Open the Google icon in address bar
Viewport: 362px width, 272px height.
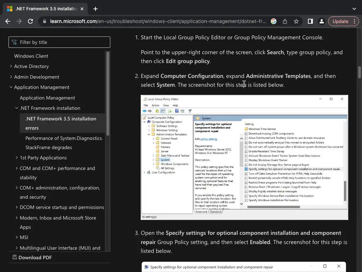click(x=274, y=21)
